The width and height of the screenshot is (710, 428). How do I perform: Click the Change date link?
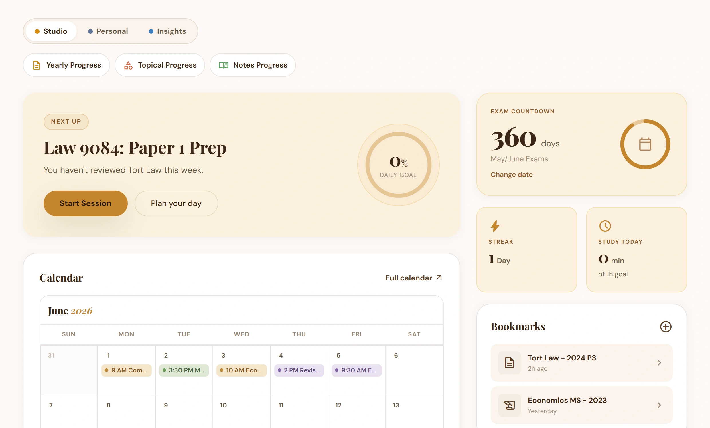tap(512, 175)
